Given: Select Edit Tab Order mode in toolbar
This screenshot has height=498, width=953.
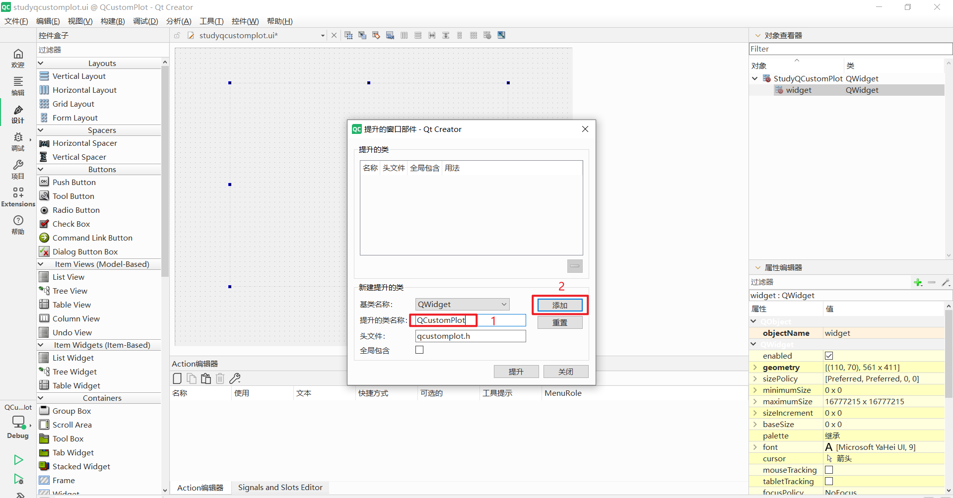Looking at the screenshot, I should pyautogui.click(x=390, y=35).
